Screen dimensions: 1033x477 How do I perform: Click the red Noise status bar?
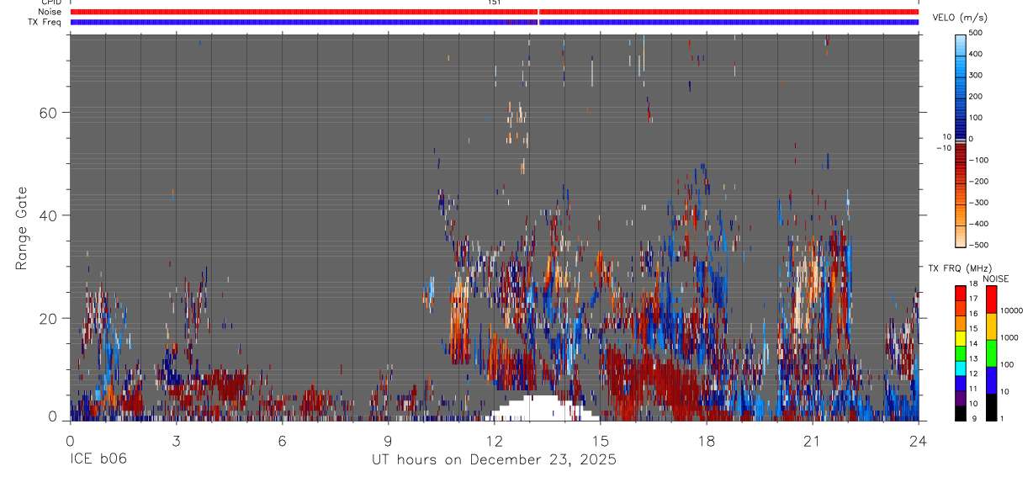[x=495, y=12]
